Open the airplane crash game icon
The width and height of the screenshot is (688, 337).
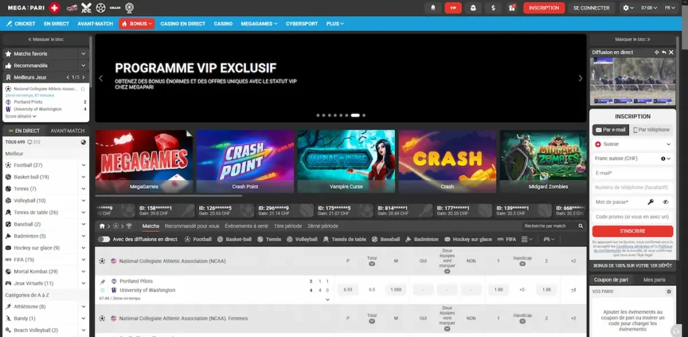pos(72,8)
